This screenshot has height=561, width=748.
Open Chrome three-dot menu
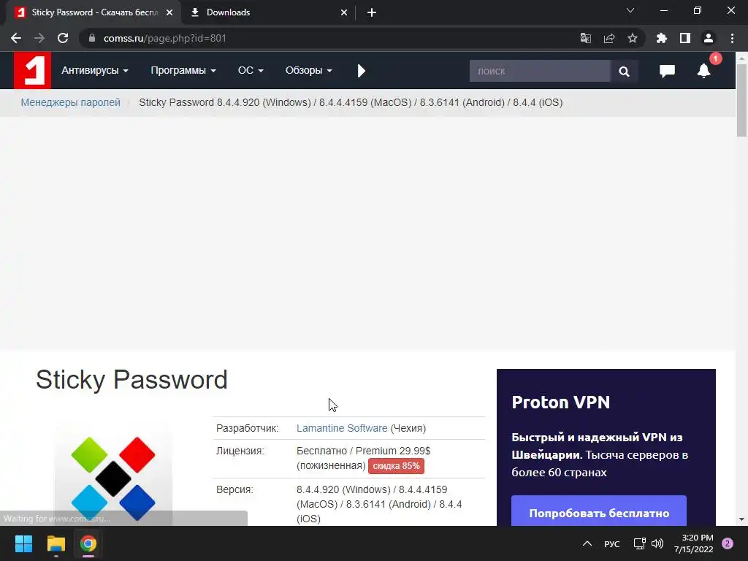tap(732, 38)
